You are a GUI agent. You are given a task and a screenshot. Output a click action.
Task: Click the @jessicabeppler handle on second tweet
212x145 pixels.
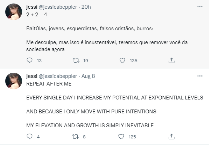click(x=57, y=76)
